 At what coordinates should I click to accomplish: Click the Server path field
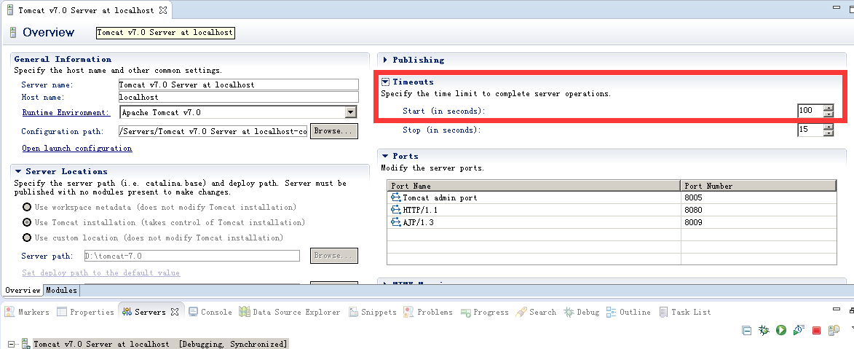pos(191,256)
